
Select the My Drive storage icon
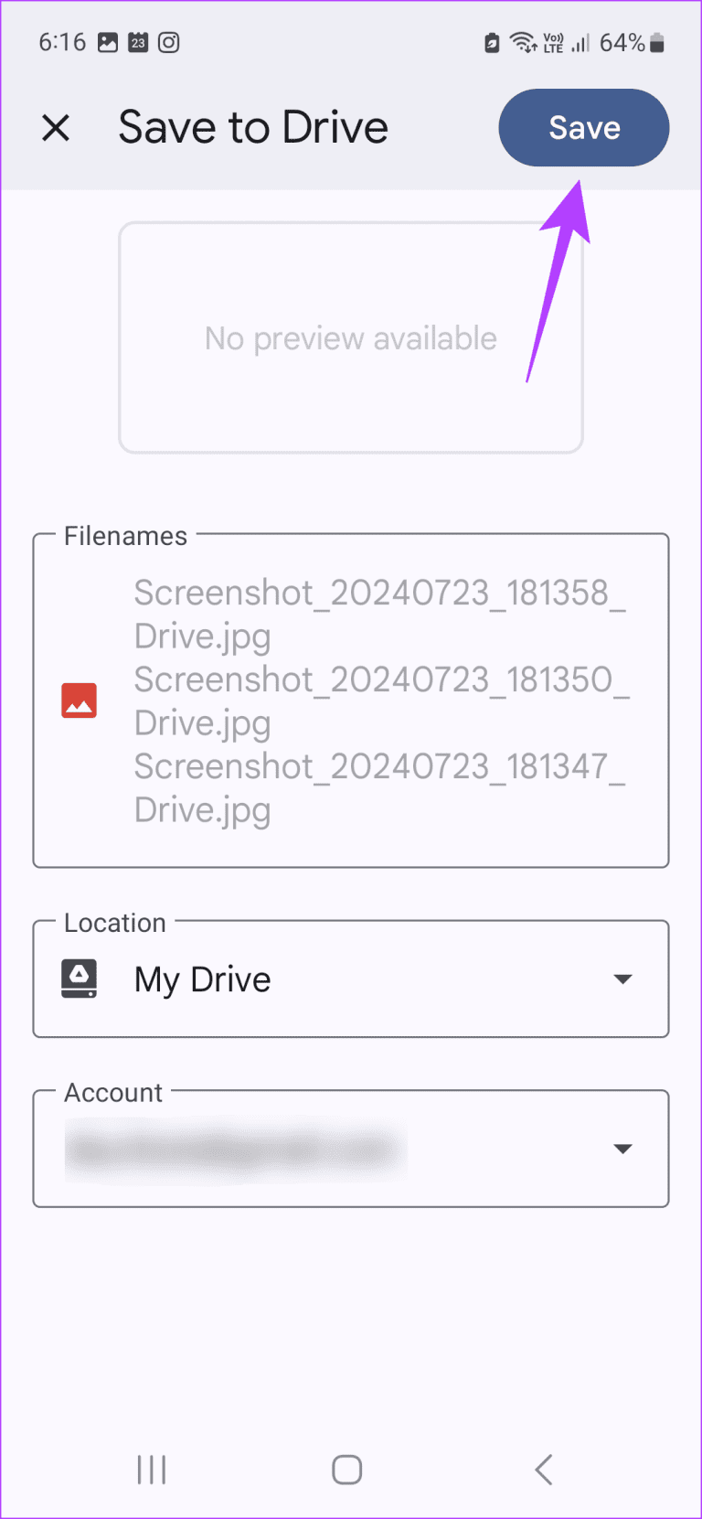[80, 979]
